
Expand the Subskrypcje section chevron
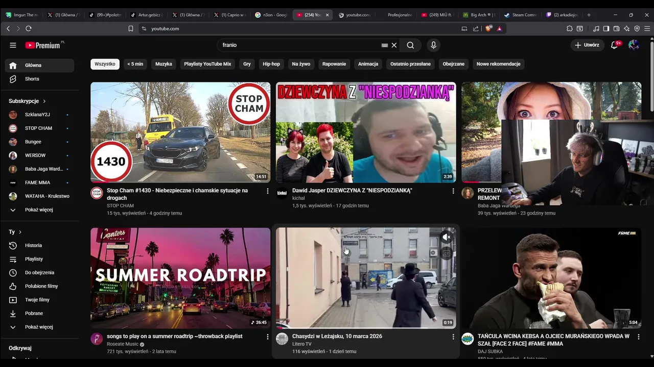(x=44, y=101)
